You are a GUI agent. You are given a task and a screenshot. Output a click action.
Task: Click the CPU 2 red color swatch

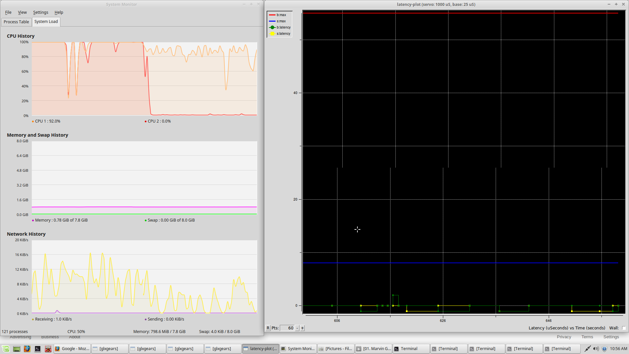pos(145,122)
